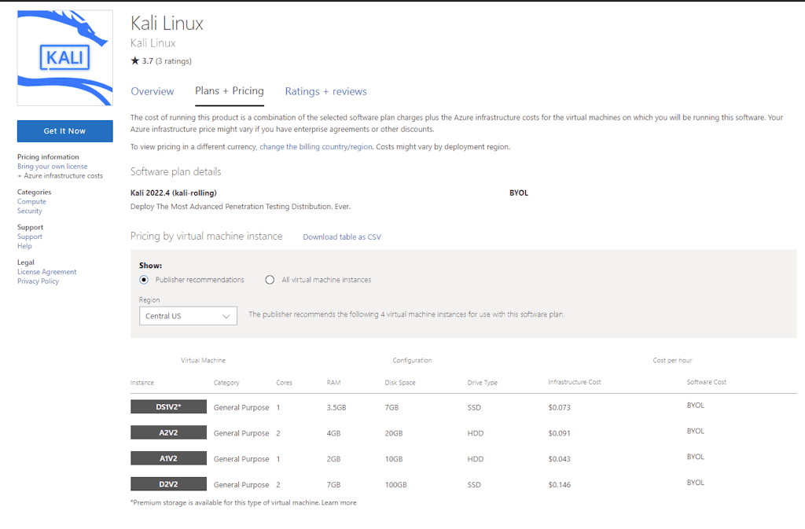Open the License Agreement link
This screenshot has width=805, height=529.
pyautogui.click(x=46, y=272)
